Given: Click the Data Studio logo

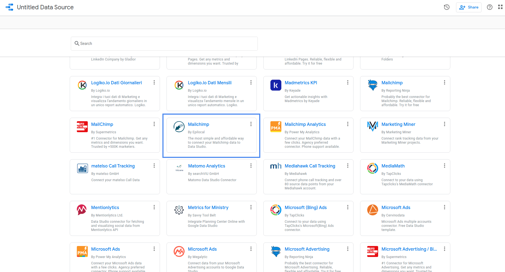Looking at the screenshot, I should pyautogui.click(x=9, y=7).
